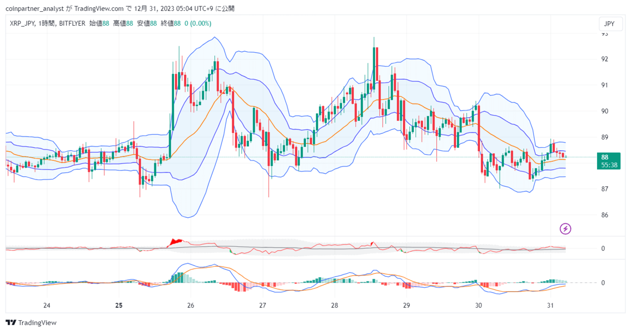Select the bold date label 25

[119, 305]
